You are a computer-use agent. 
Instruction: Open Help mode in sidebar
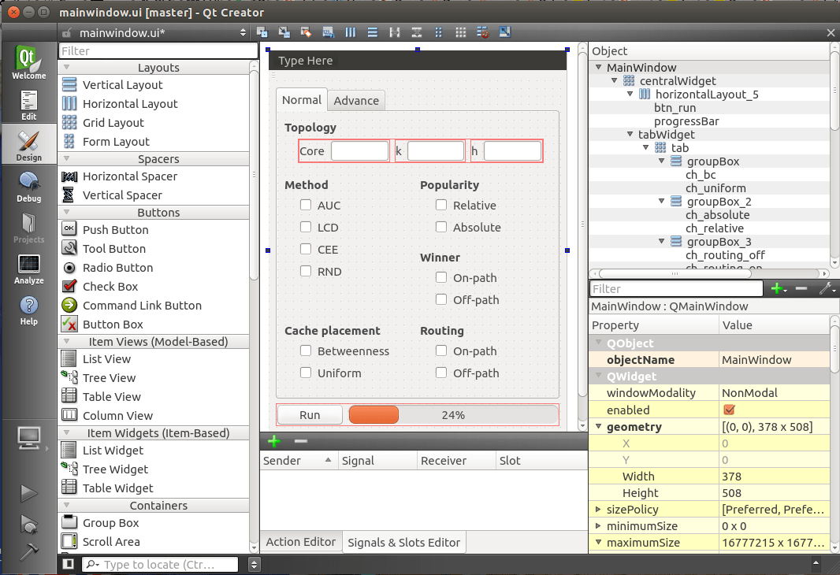(x=29, y=310)
